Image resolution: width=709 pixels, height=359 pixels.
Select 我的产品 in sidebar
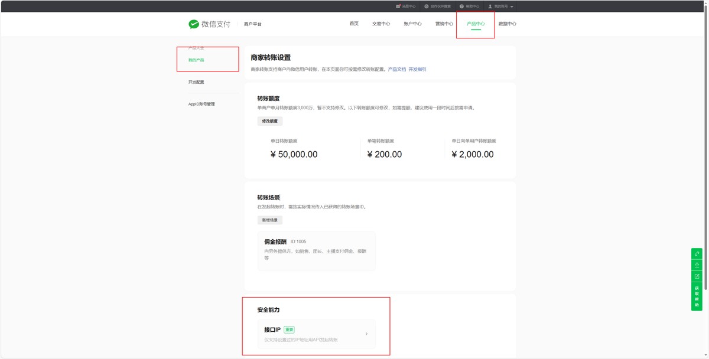pyautogui.click(x=196, y=60)
